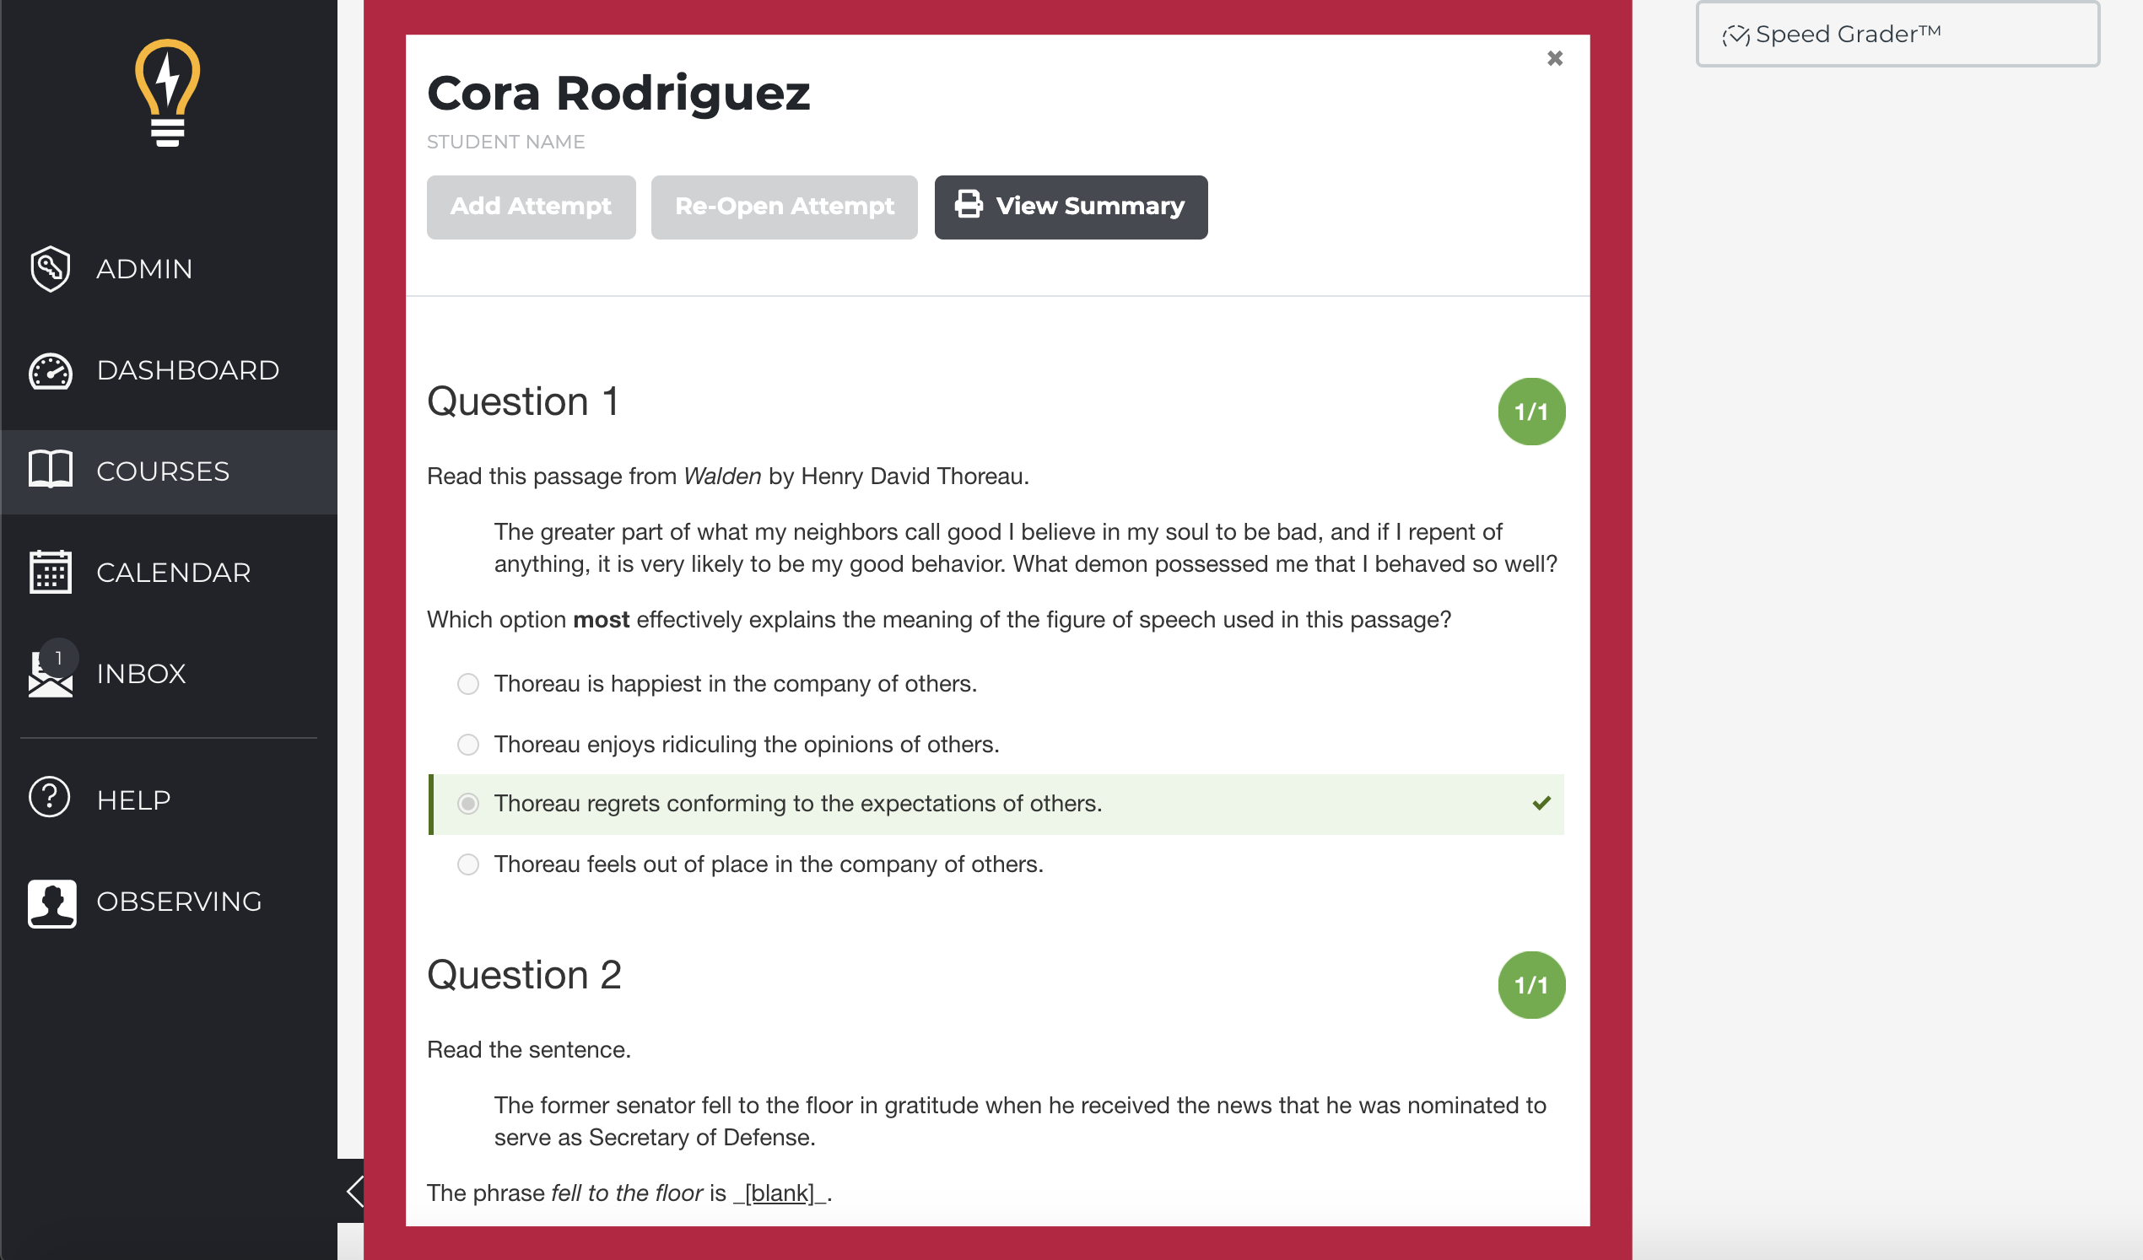This screenshot has height=1260, width=2143.
Task: Open the Observing person icon
Action: tap(51, 903)
